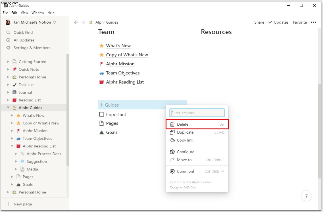Click the Settings & Members gear icon
Image resolution: width=323 pixels, height=212 pixels.
[x=8, y=48]
